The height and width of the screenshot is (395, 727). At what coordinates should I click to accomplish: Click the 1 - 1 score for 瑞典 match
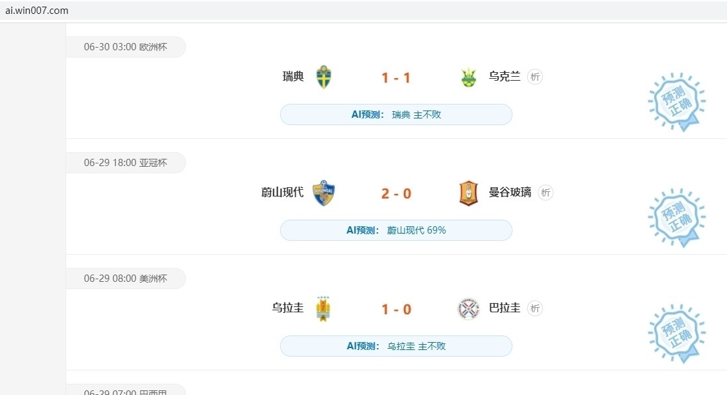point(396,77)
